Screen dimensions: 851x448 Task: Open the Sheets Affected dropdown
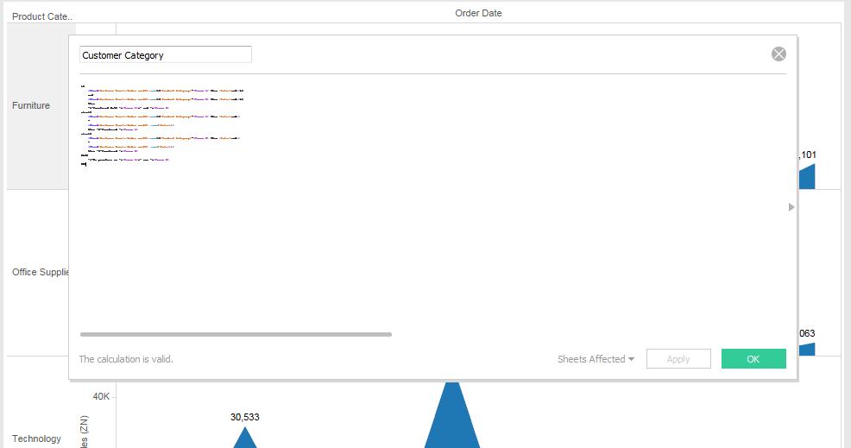[x=596, y=359]
